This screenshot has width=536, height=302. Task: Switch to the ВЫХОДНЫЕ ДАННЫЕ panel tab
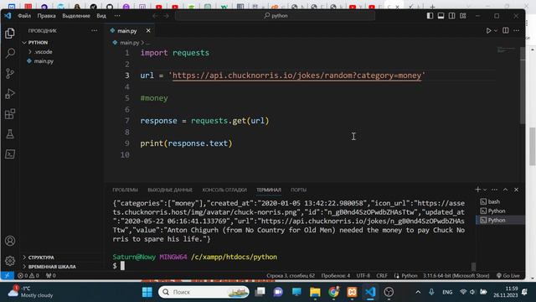pos(170,190)
